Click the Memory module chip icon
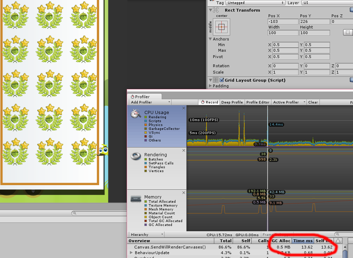The height and width of the screenshot is (258, 353). coord(135,198)
